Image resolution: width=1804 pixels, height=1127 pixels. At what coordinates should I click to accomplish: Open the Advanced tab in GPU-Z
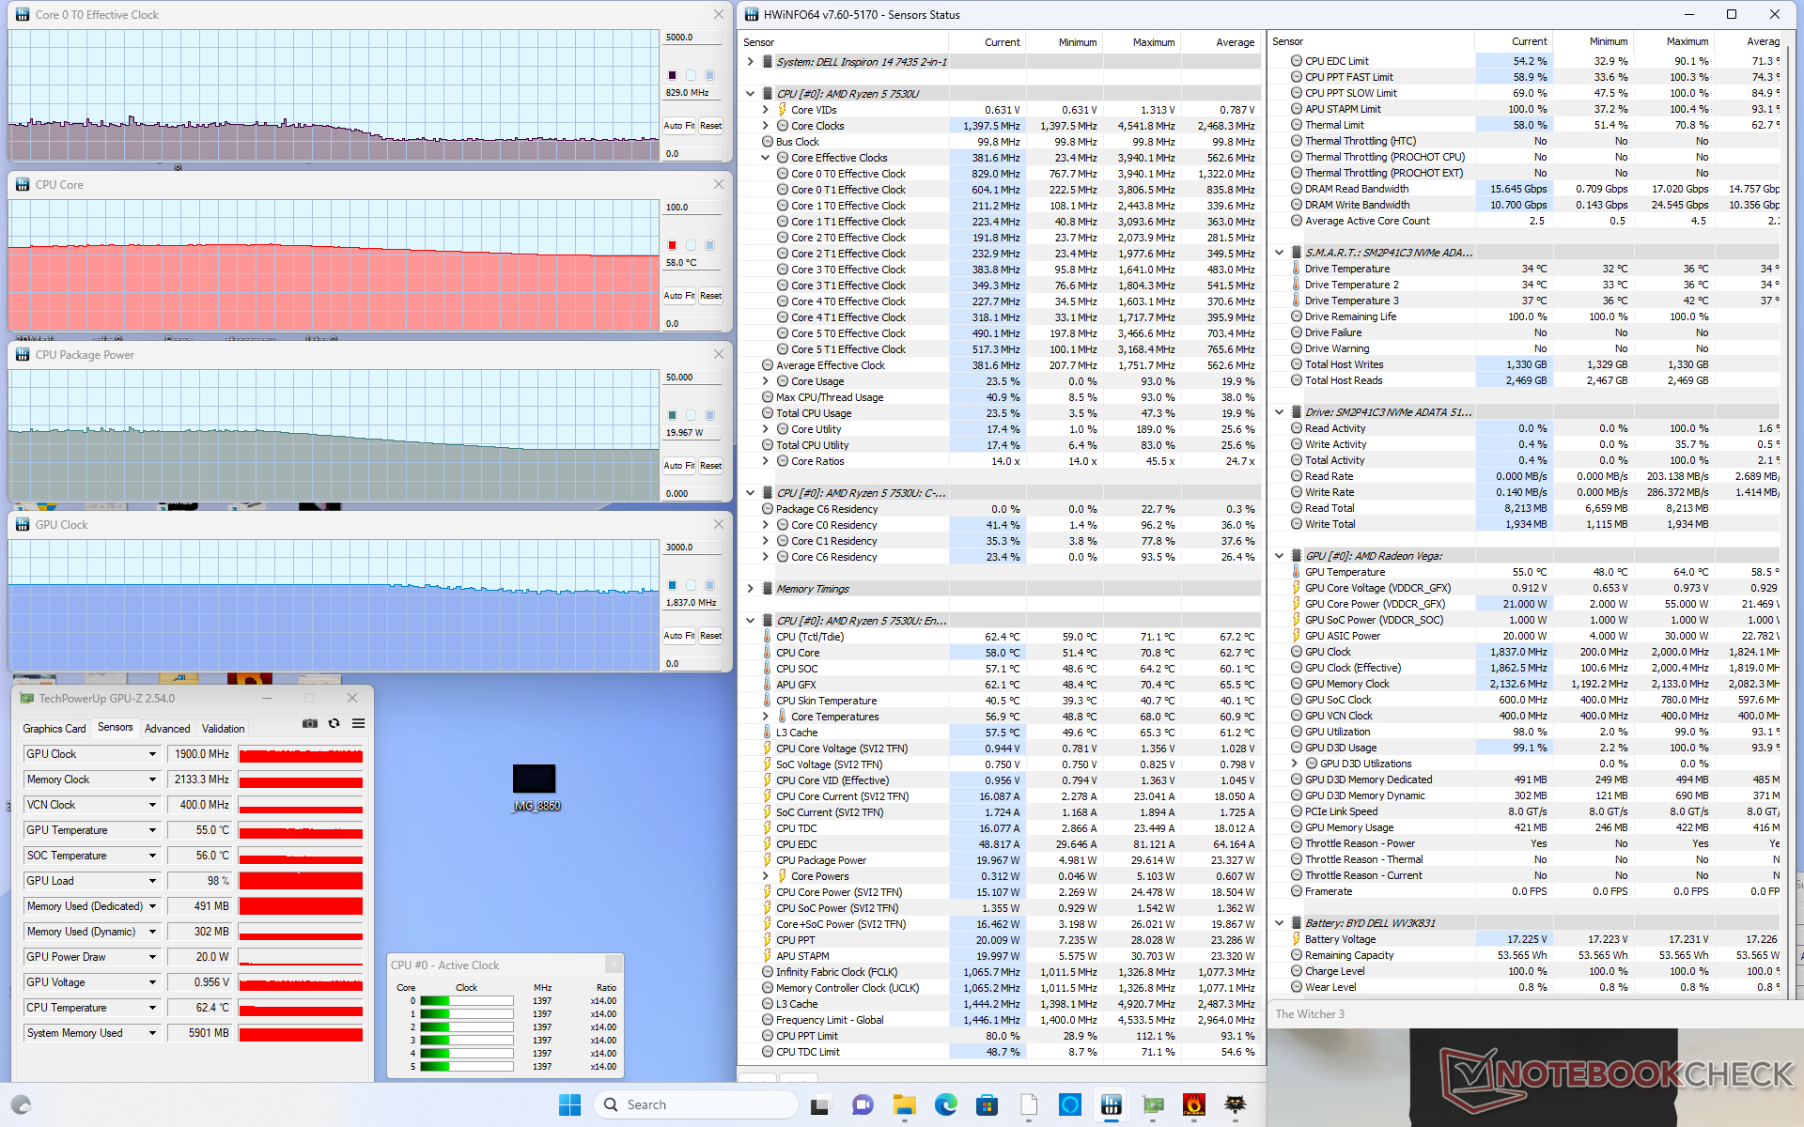pos(167,728)
